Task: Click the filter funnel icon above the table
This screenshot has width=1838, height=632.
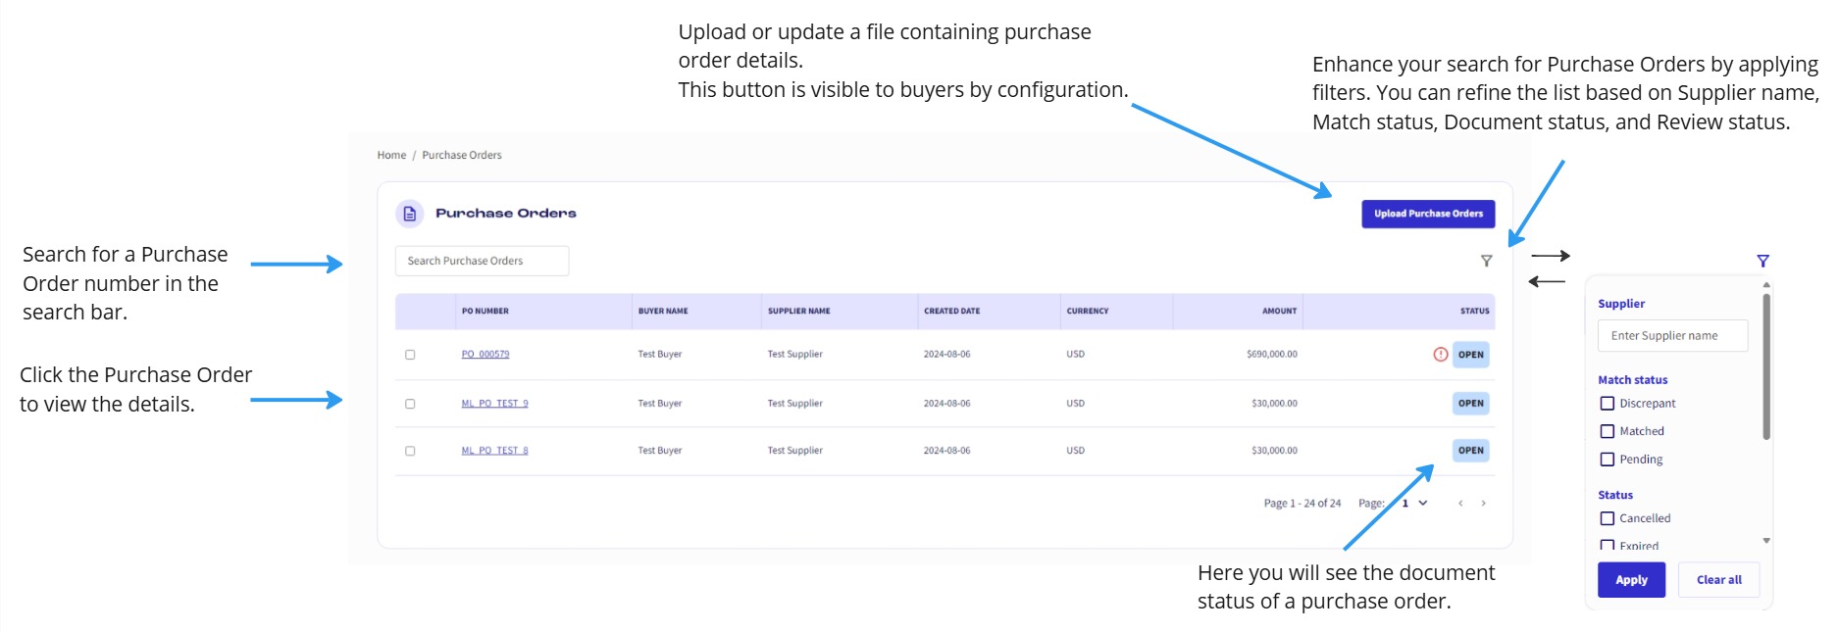Action: pyautogui.click(x=1486, y=261)
